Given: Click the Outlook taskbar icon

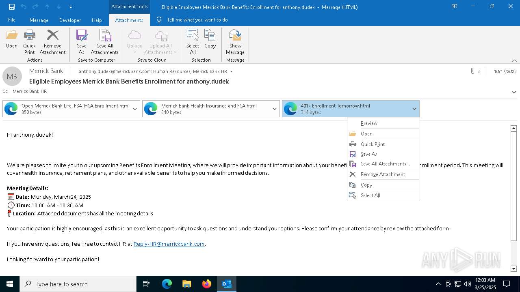Looking at the screenshot, I should 227,284.
